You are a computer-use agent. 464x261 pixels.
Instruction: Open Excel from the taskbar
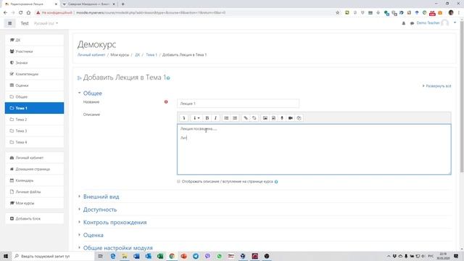coord(160,256)
